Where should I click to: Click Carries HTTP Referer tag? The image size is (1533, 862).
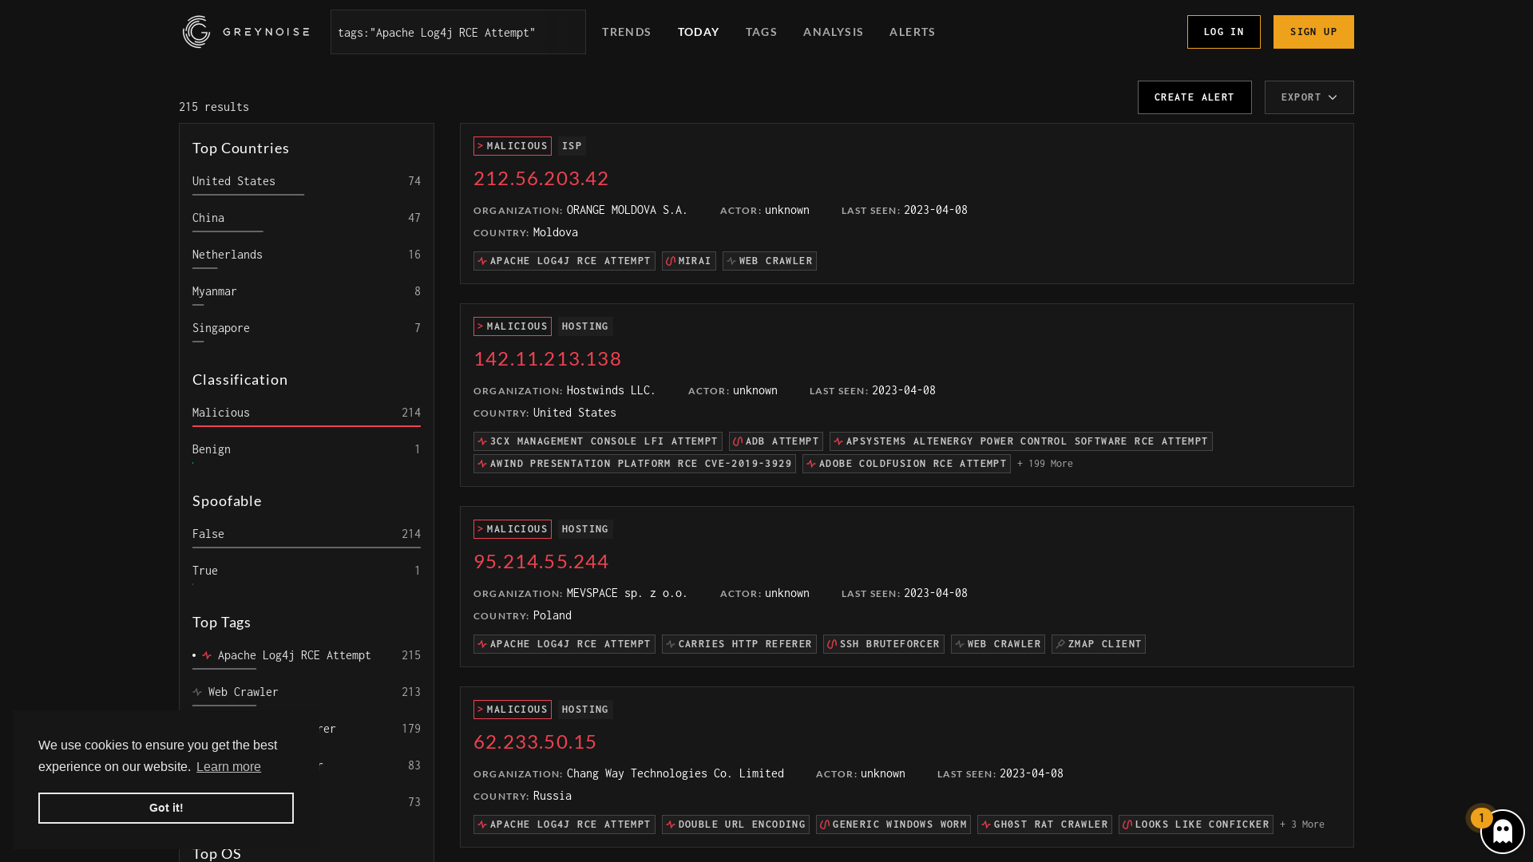pyautogui.click(x=739, y=644)
